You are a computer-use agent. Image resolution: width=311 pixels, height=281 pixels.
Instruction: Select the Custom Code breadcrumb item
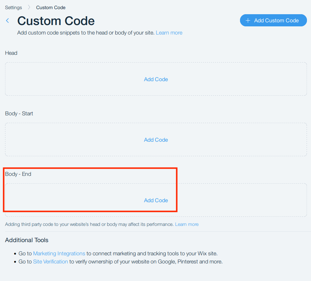pyautogui.click(x=51, y=7)
